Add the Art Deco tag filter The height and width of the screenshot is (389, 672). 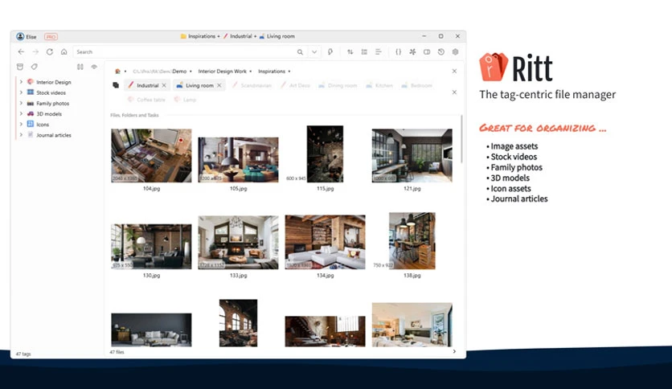pos(295,86)
